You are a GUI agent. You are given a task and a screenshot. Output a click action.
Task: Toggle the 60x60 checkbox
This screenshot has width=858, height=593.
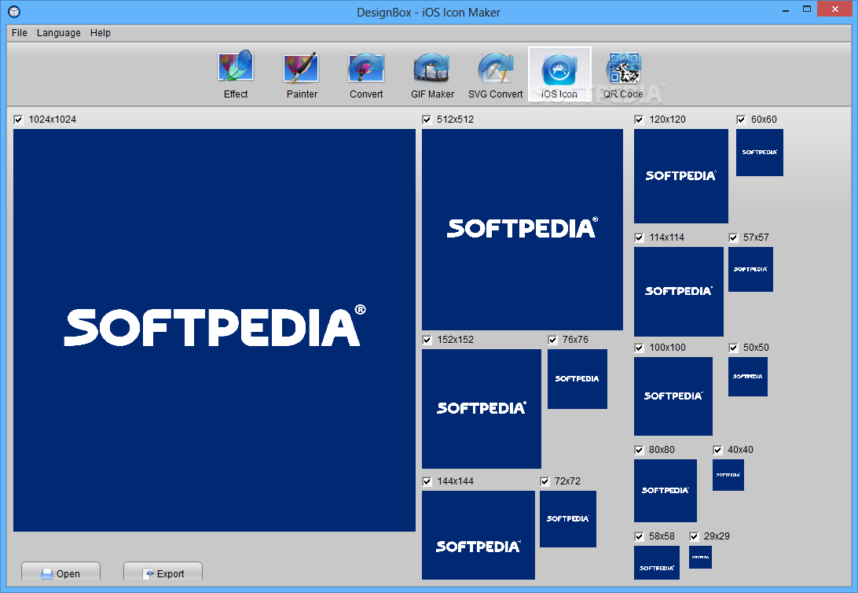tap(741, 120)
